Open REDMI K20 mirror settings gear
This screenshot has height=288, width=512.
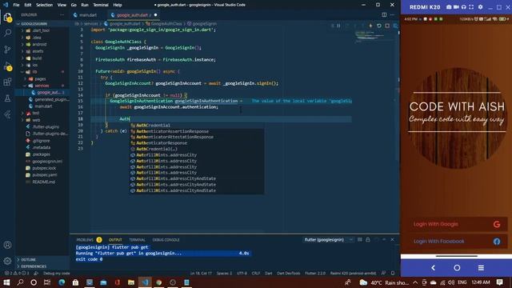[x=480, y=7]
